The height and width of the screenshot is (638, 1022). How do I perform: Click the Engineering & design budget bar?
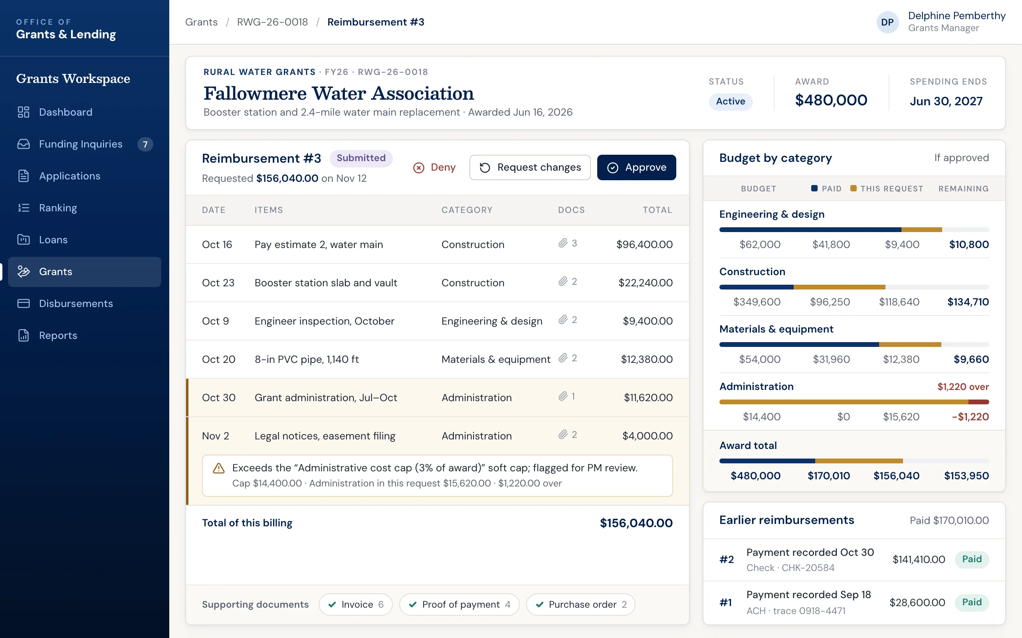coord(854,230)
